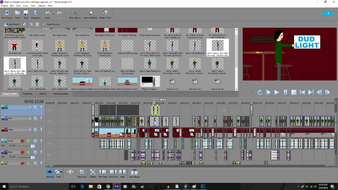Screen dimensions: 338x190
Task: Click the Trim Start button
Action: [102, 173]
